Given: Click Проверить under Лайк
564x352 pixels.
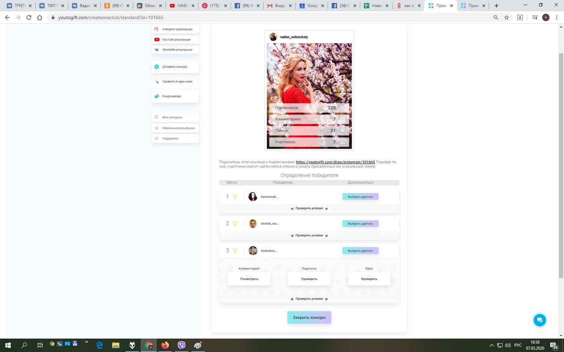Looking at the screenshot, I should (x=369, y=279).
